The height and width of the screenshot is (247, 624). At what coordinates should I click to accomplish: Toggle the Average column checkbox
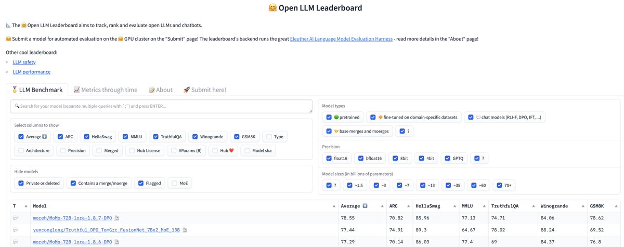pyautogui.click(x=21, y=137)
